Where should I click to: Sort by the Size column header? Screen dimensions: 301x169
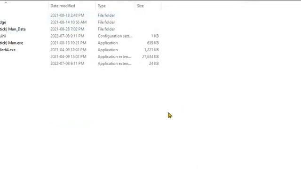tap(140, 6)
